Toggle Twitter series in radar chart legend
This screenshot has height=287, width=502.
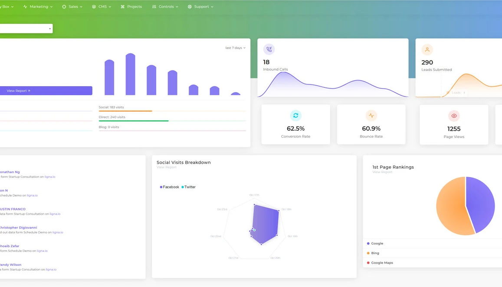coord(189,187)
